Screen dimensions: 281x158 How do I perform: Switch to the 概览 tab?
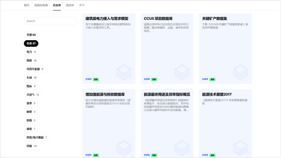coord(26,5)
